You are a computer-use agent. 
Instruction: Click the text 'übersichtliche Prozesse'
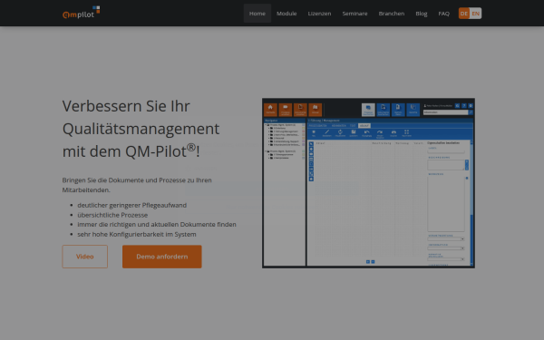[x=112, y=215]
